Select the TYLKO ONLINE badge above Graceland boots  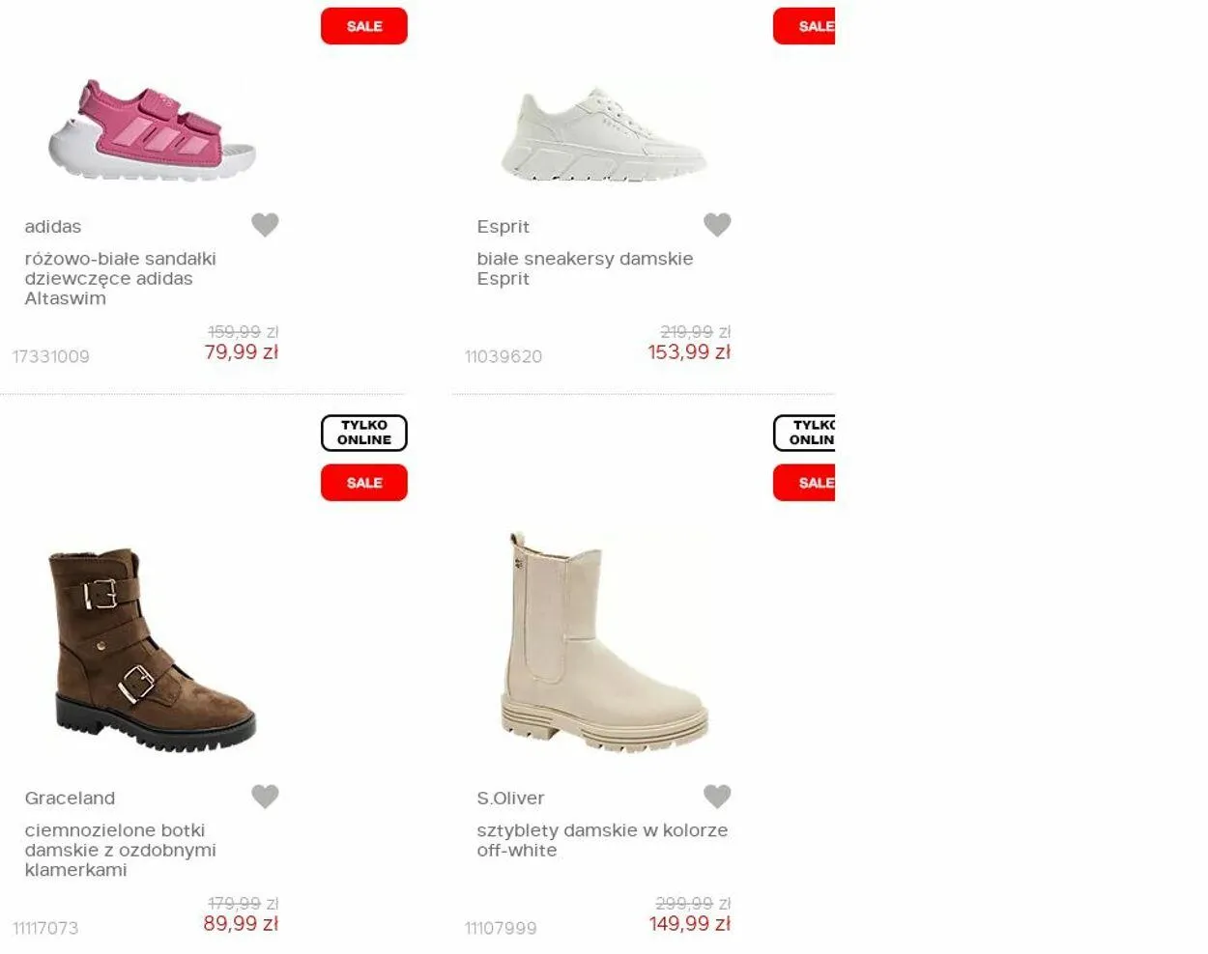[x=364, y=433]
